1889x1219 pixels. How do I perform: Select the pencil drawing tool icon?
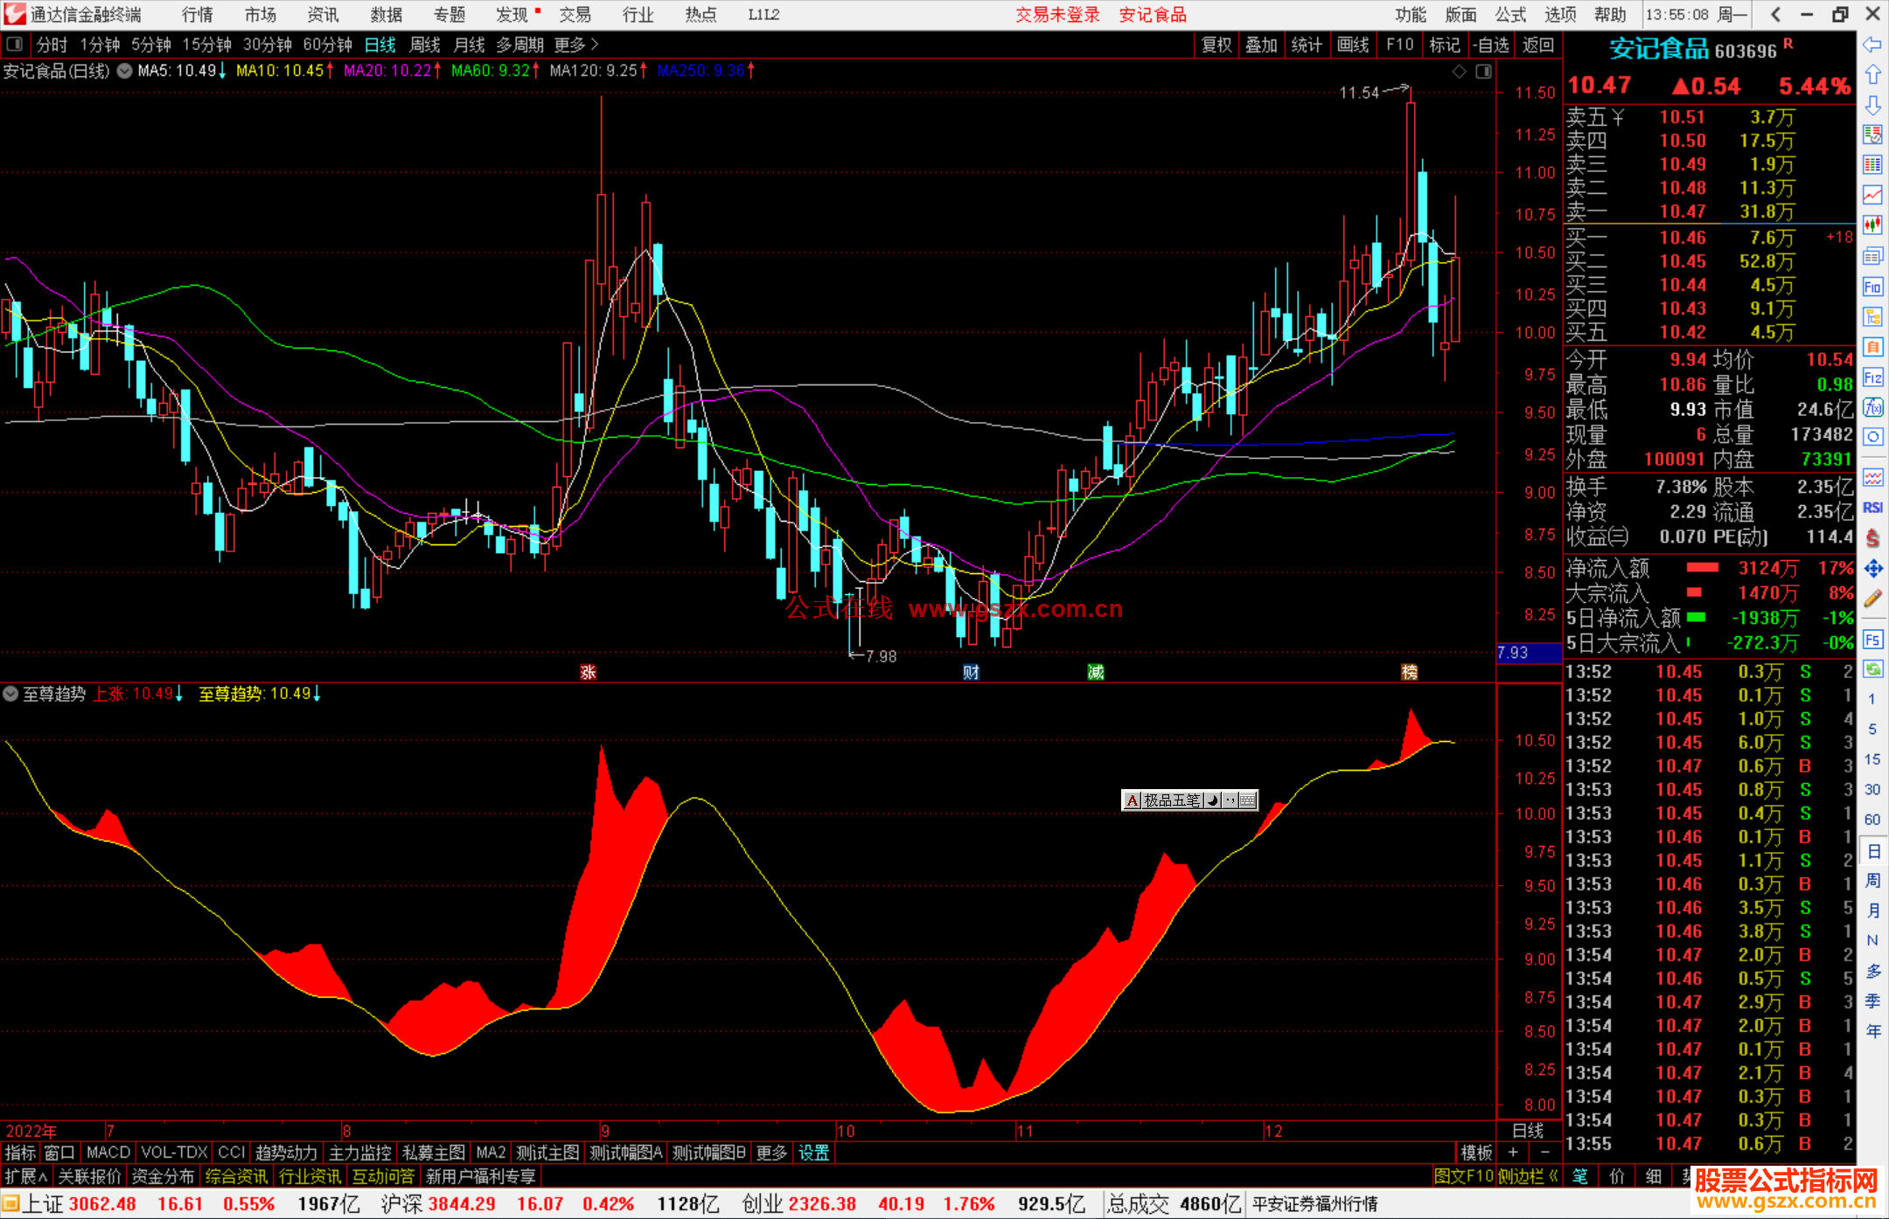[x=1872, y=599]
